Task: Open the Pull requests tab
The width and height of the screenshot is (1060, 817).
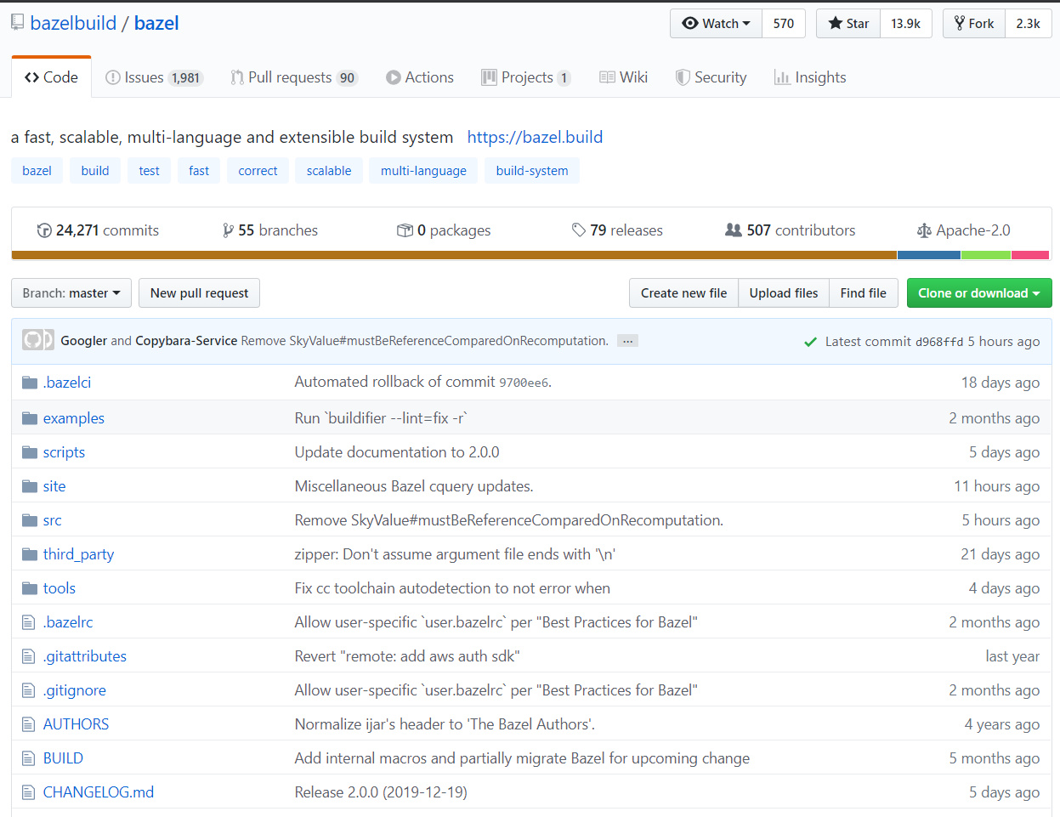Action: click(x=294, y=77)
